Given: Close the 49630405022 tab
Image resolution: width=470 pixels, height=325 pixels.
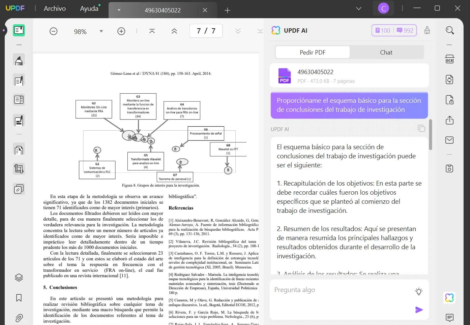Looking at the screenshot, I should point(205,10).
